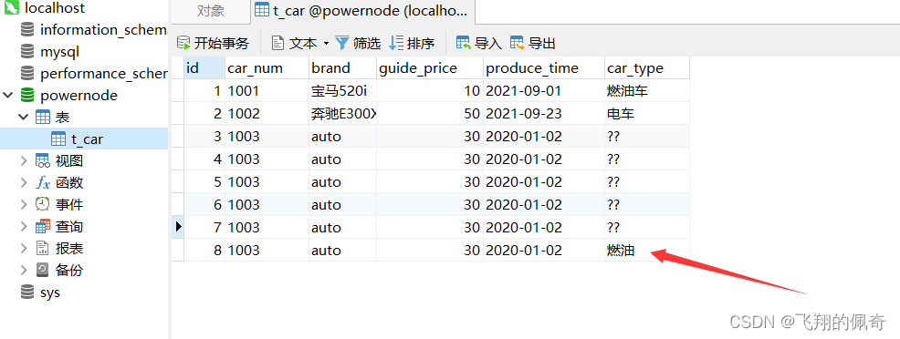The height and width of the screenshot is (339, 900).
Task: Expand the 函数 functions node
Action: pyautogui.click(x=24, y=182)
